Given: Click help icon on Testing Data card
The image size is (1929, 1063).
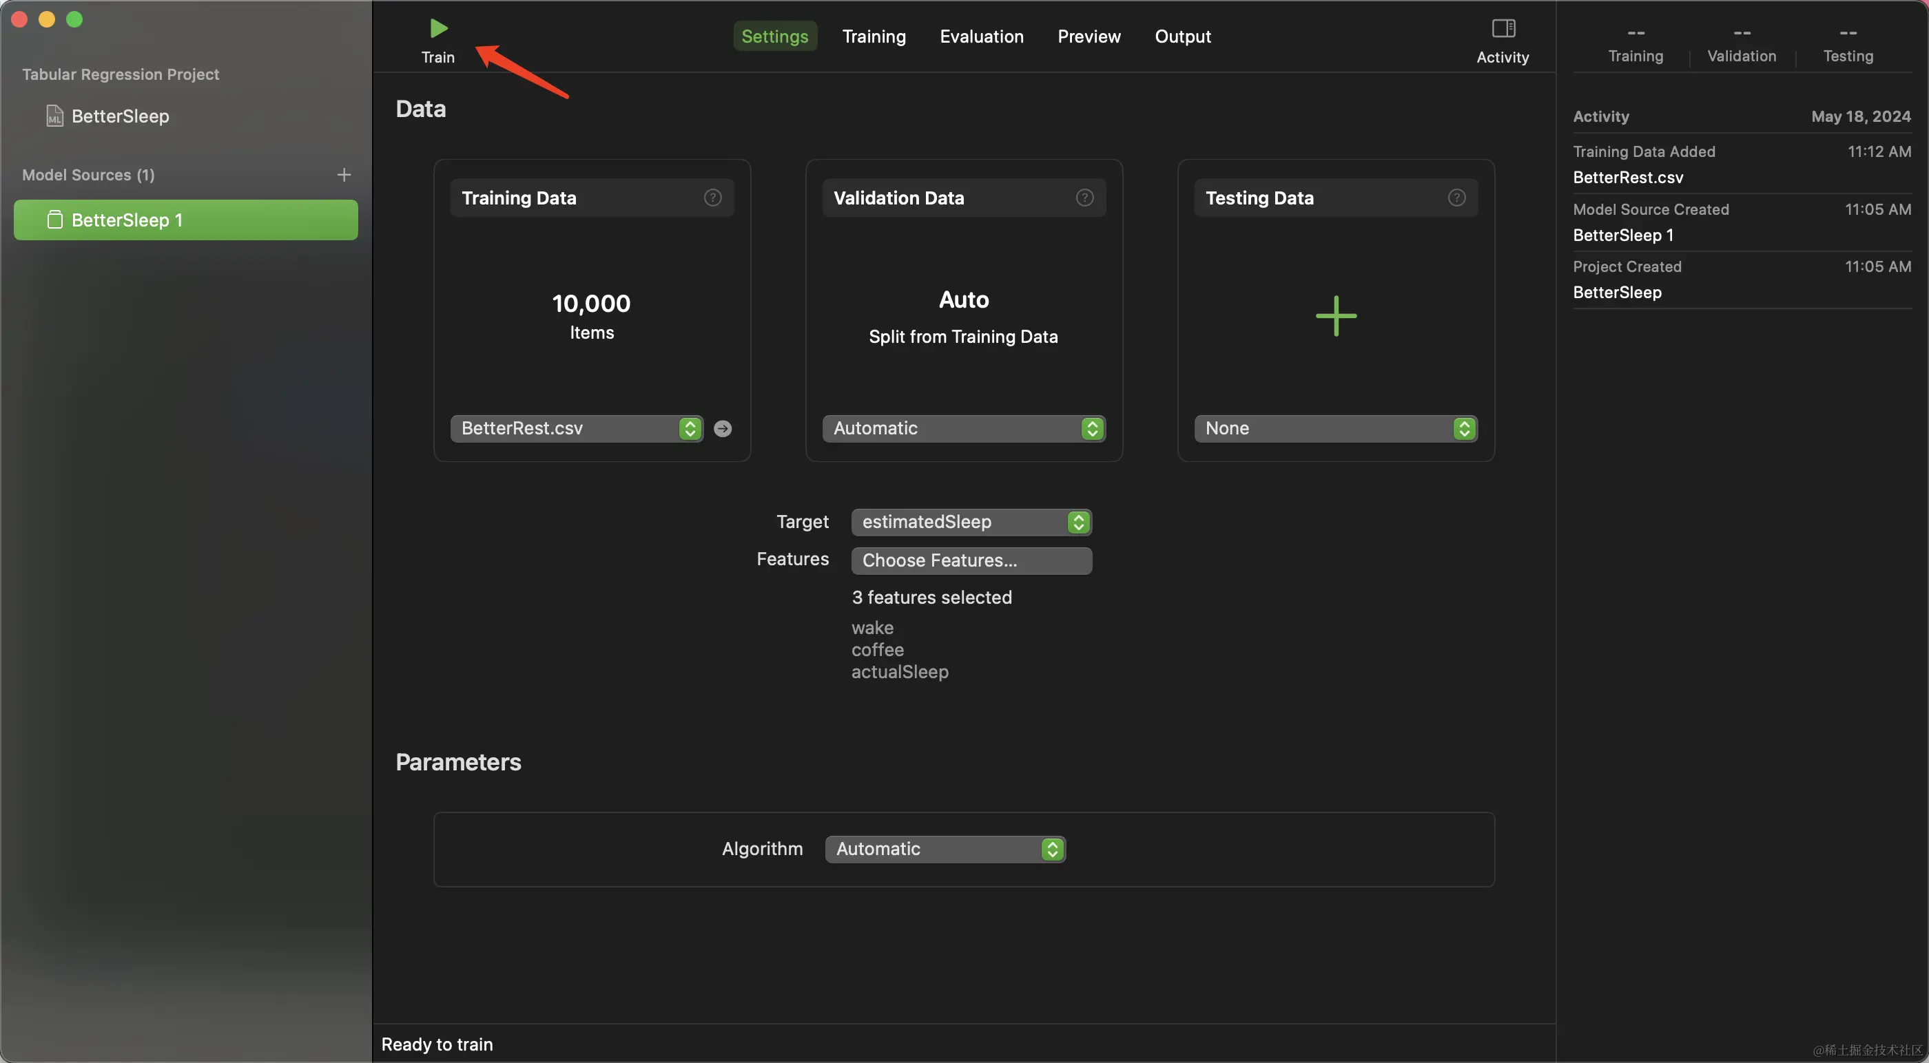Looking at the screenshot, I should (1456, 198).
